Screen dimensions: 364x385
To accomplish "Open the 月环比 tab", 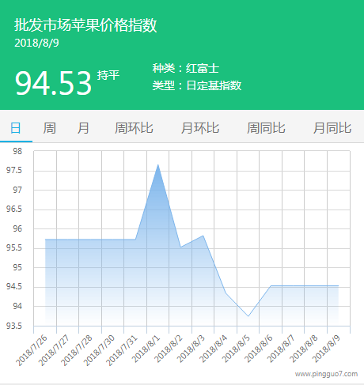I will point(200,128).
